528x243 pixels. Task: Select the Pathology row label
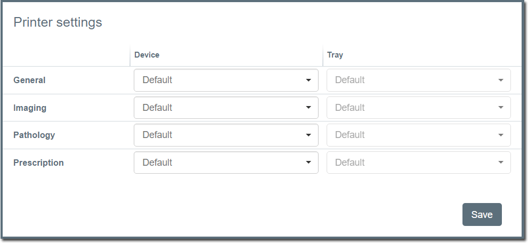(34, 135)
